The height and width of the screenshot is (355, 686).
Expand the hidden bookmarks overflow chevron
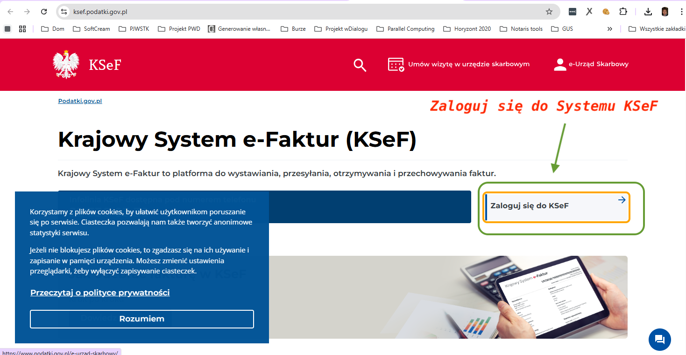[609, 29]
